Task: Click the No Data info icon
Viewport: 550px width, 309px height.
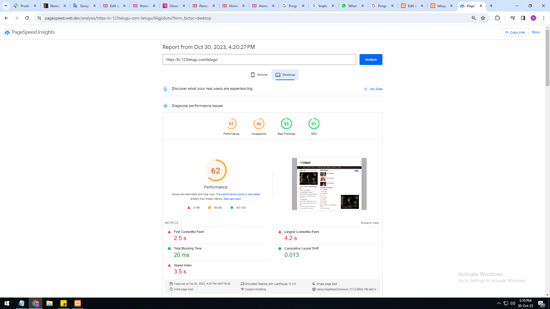Action: 366,89
